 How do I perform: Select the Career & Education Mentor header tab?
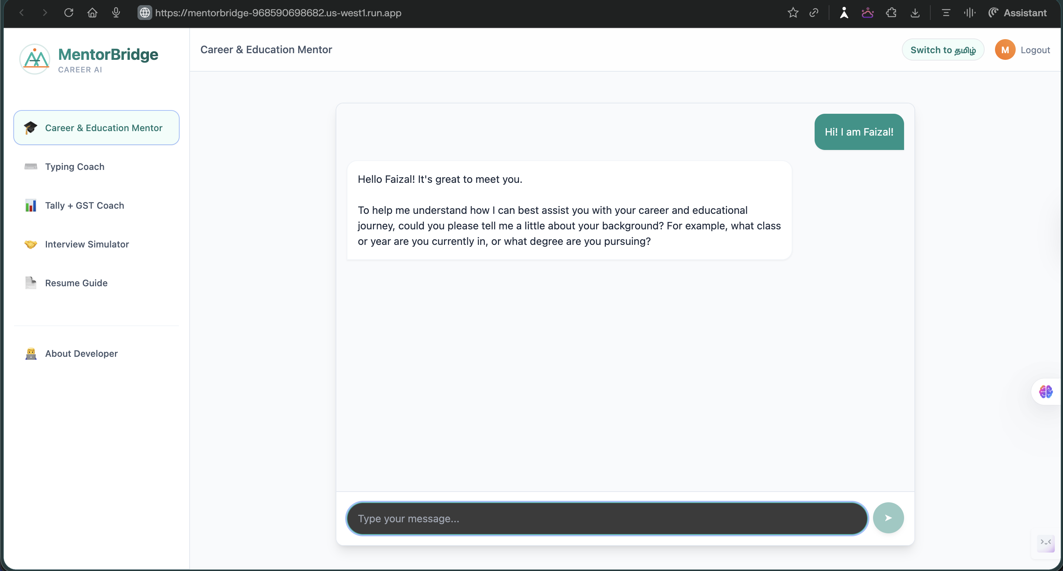(266, 49)
